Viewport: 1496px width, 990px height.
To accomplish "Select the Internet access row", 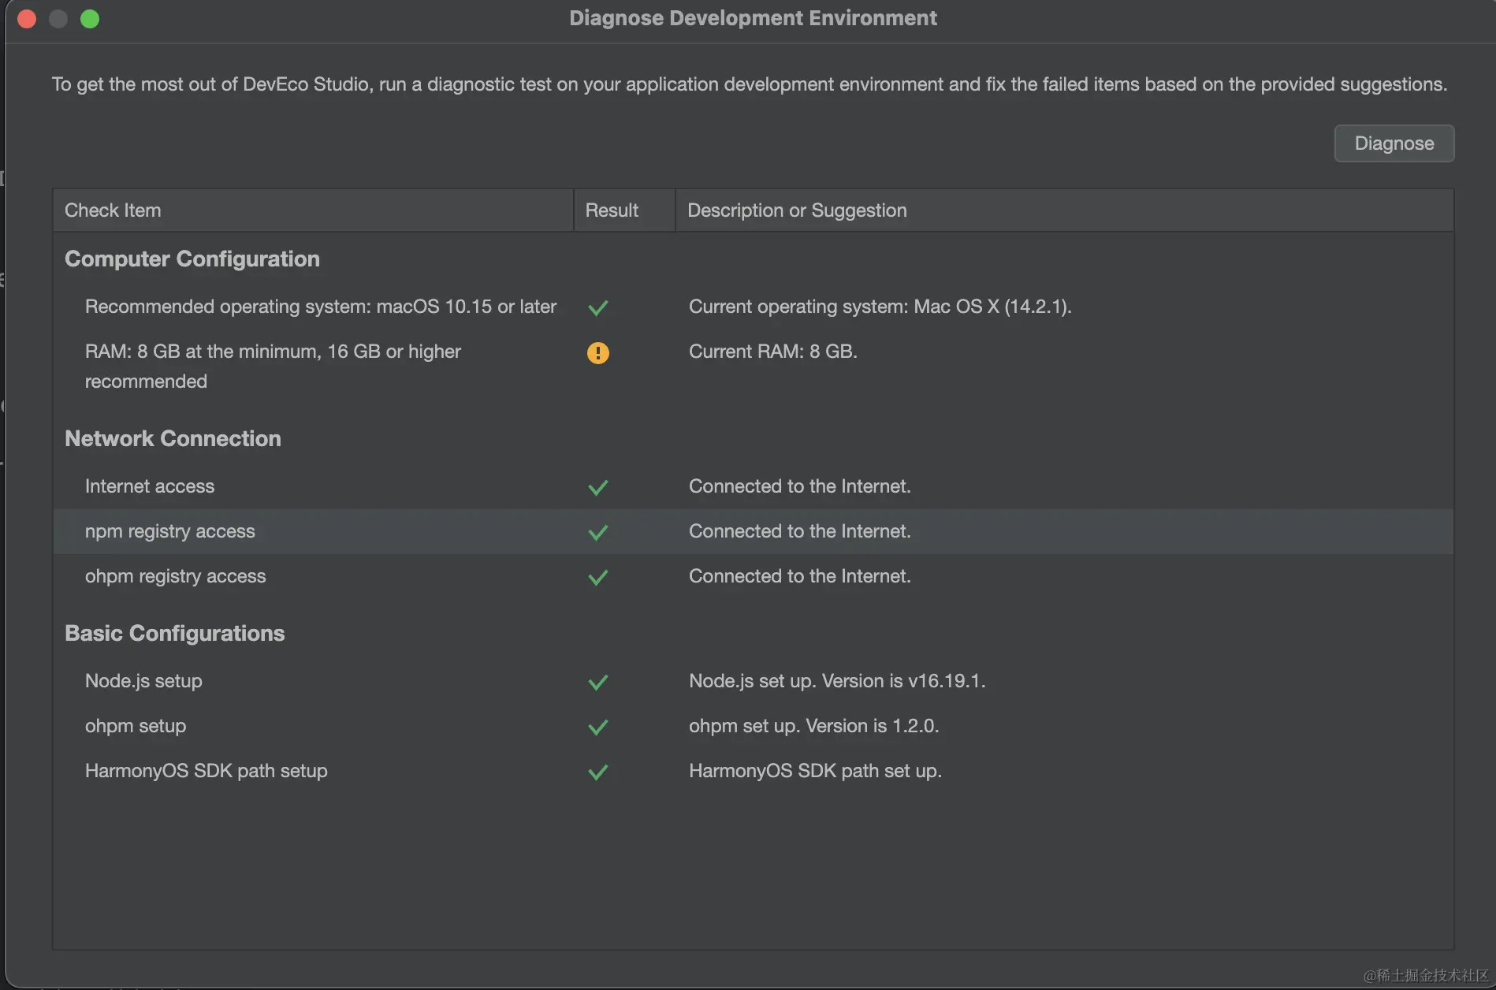I will 150,486.
